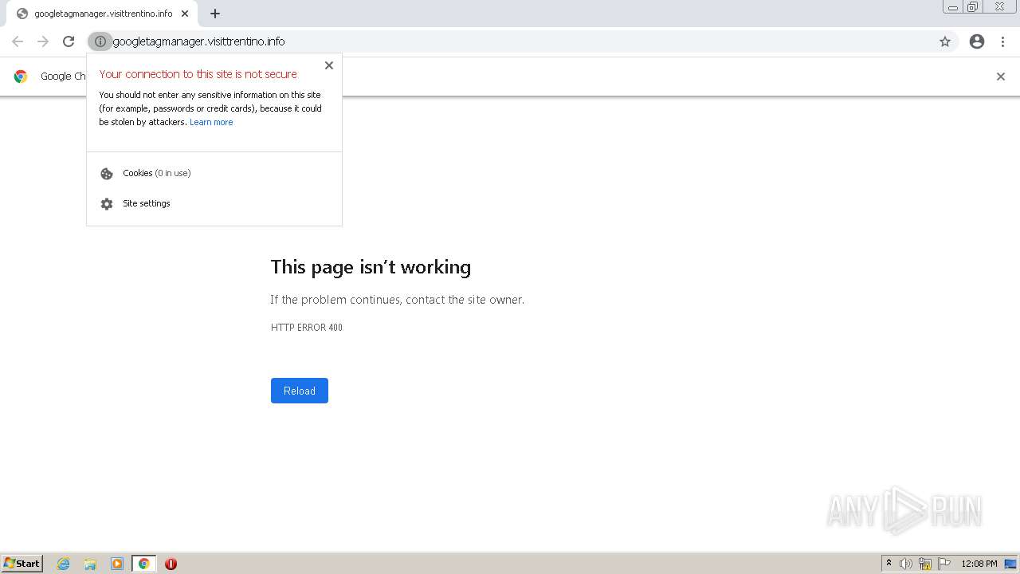This screenshot has width=1020, height=574.
Task: Click the gear icon beside Site settings
Action: pos(107,204)
